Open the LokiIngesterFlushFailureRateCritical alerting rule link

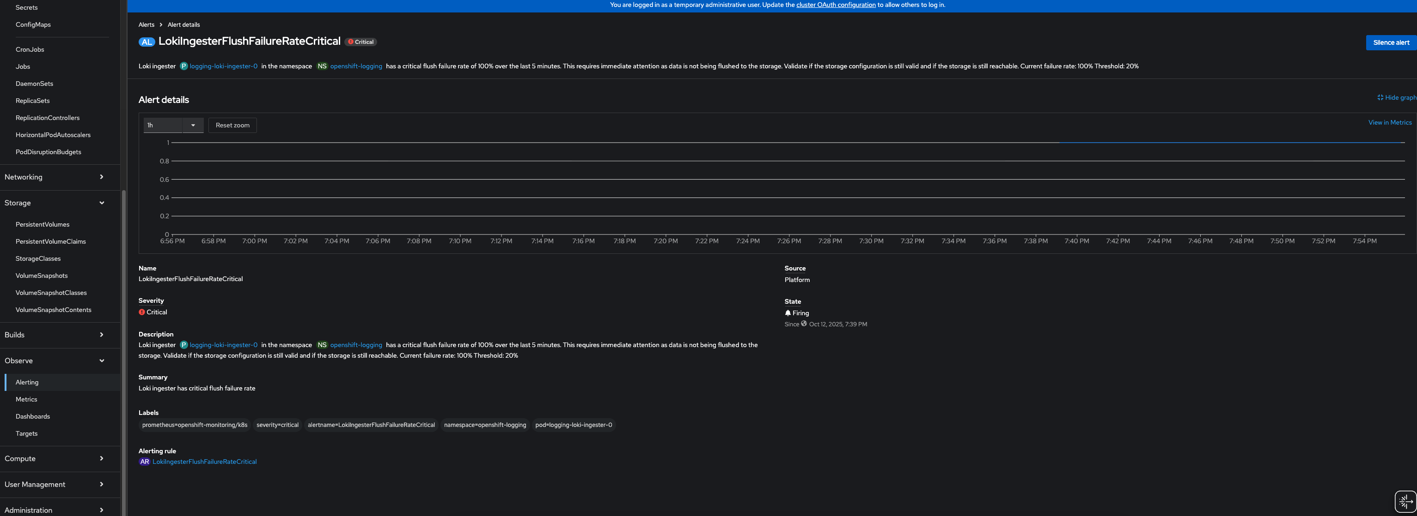tap(204, 462)
